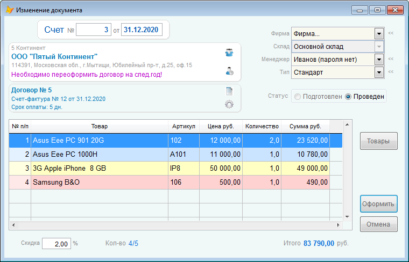Click the № п/п column header
This screenshot has height=262, width=409.
tap(20, 127)
